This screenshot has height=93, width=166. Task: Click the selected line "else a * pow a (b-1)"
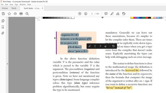78,51
